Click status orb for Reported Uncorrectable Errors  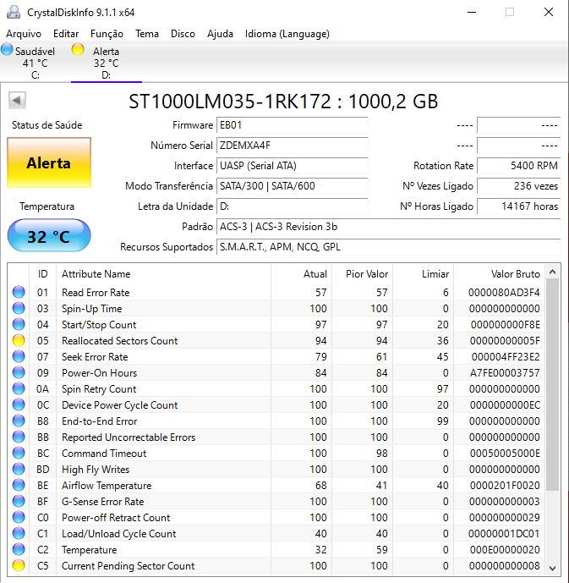[19, 437]
